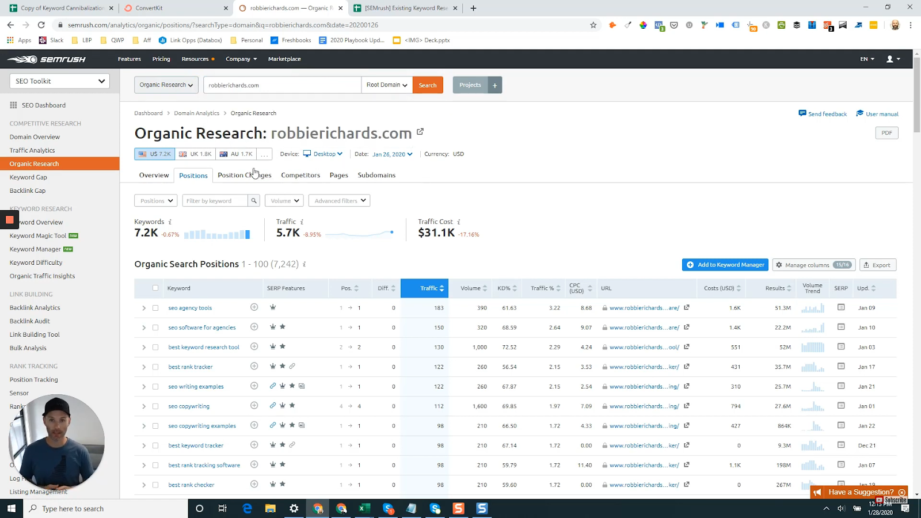Viewport: 921px width, 518px height.
Task: Click external URL icon for 'seo copywriting' row
Action: point(687,406)
